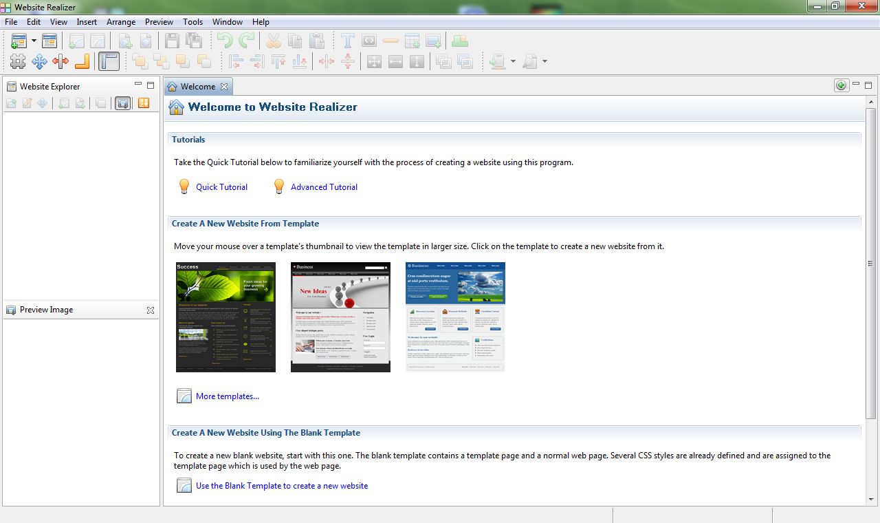Viewport: 880px width, 523px height.
Task: Insert a text element with the T icon
Action: click(x=348, y=41)
